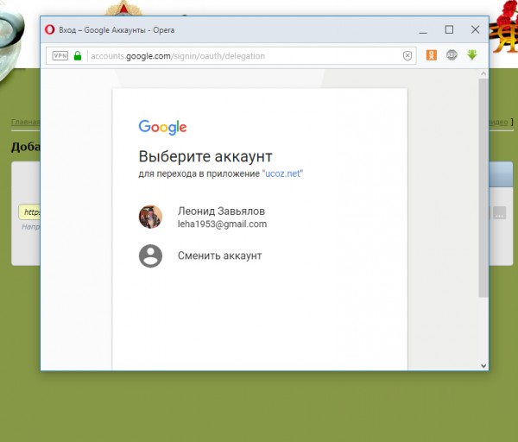Click the leha1953@gmail.com email text
Viewport: 518px width, 442px height.
(x=222, y=224)
